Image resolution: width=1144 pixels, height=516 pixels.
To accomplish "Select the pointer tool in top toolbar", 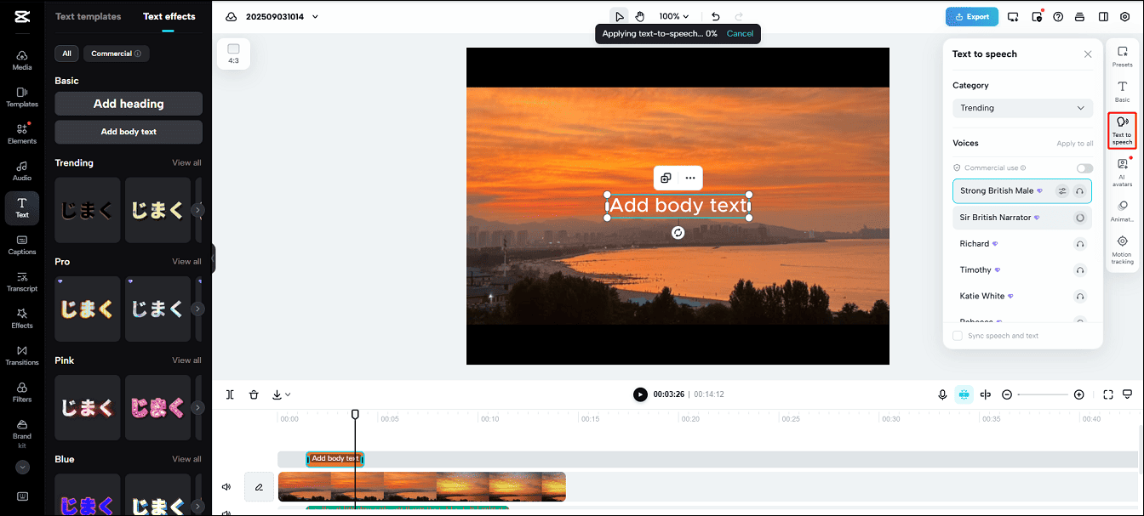I will pyautogui.click(x=619, y=16).
